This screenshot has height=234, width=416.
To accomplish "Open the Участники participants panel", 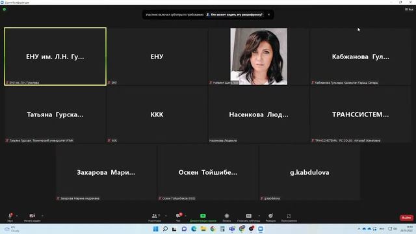I will [x=155, y=217].
